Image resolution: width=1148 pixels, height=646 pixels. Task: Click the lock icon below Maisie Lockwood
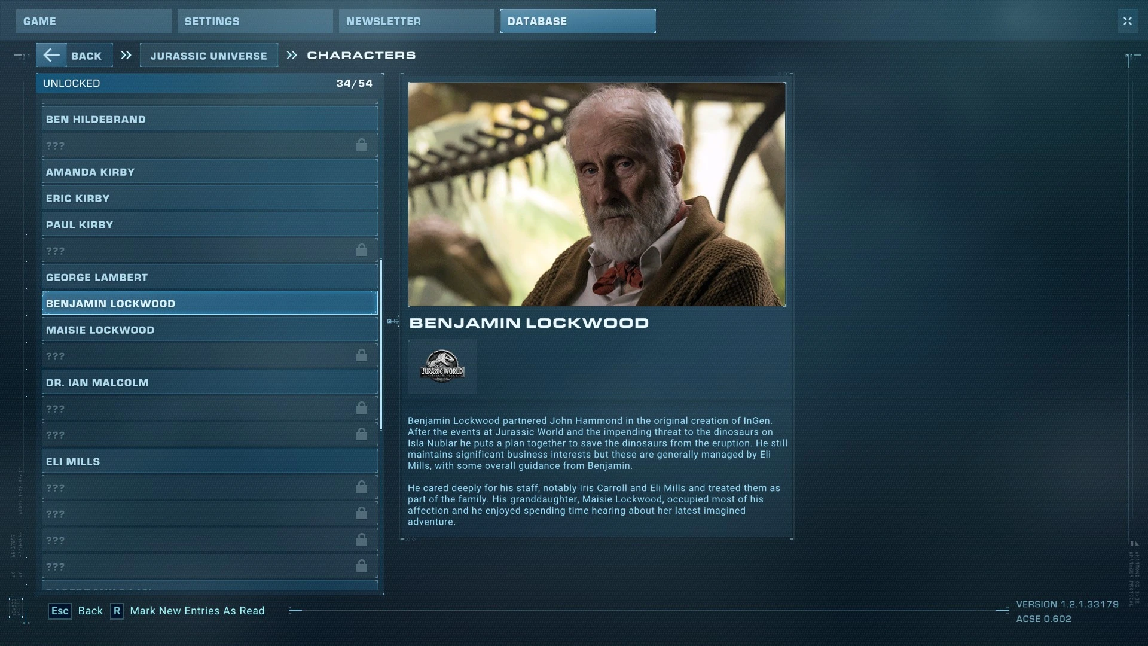tap(362, 355)
